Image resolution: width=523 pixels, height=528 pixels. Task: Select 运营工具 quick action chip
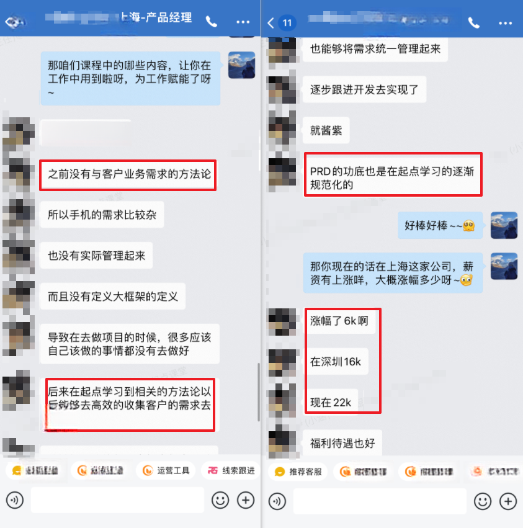(x=166, y=470)
